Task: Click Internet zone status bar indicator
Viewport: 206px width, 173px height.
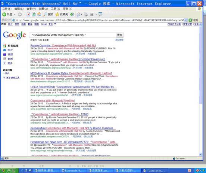Action: [179, 158]
